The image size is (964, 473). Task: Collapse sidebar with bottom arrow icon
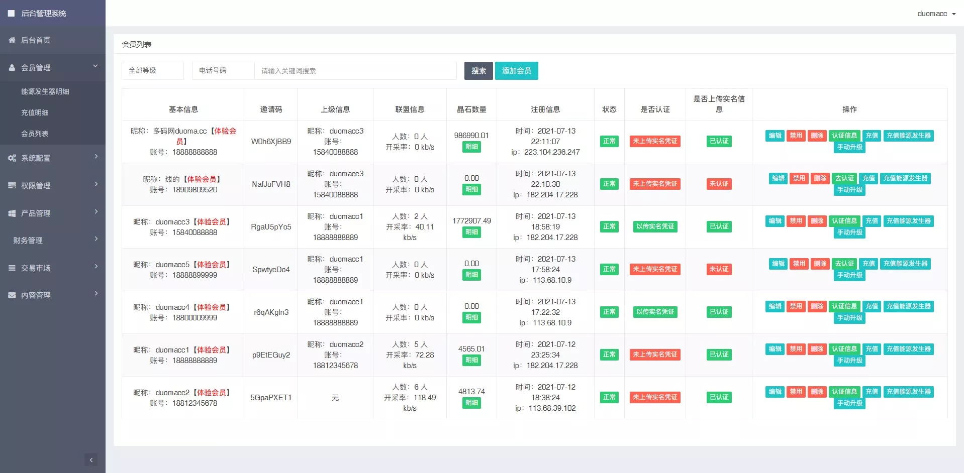[91, 460]
